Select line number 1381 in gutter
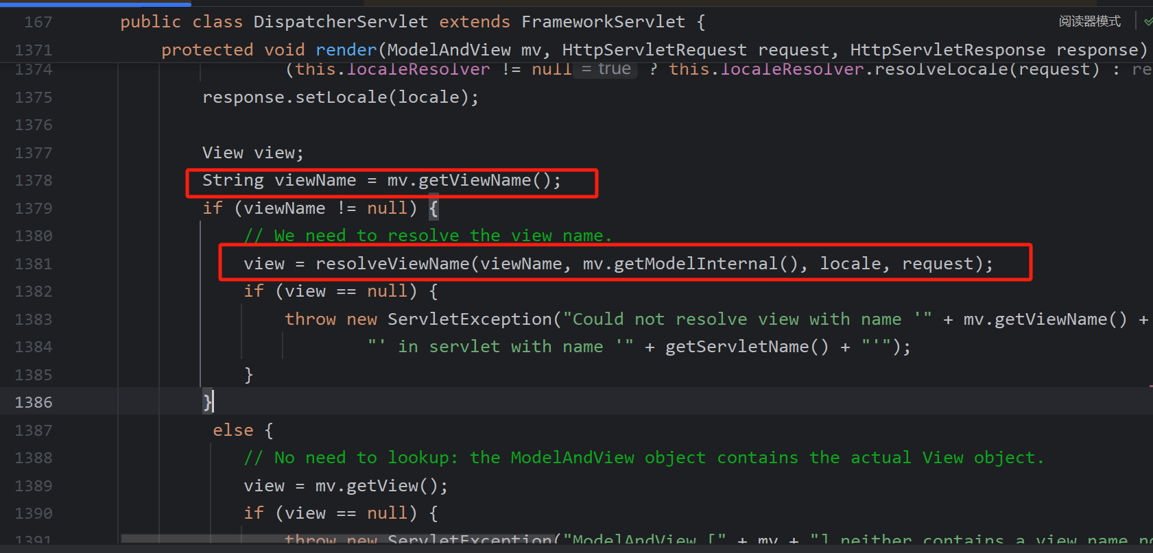Viewport: 1153px width, 553px height. pyautogui.click(x=34, y=264)
